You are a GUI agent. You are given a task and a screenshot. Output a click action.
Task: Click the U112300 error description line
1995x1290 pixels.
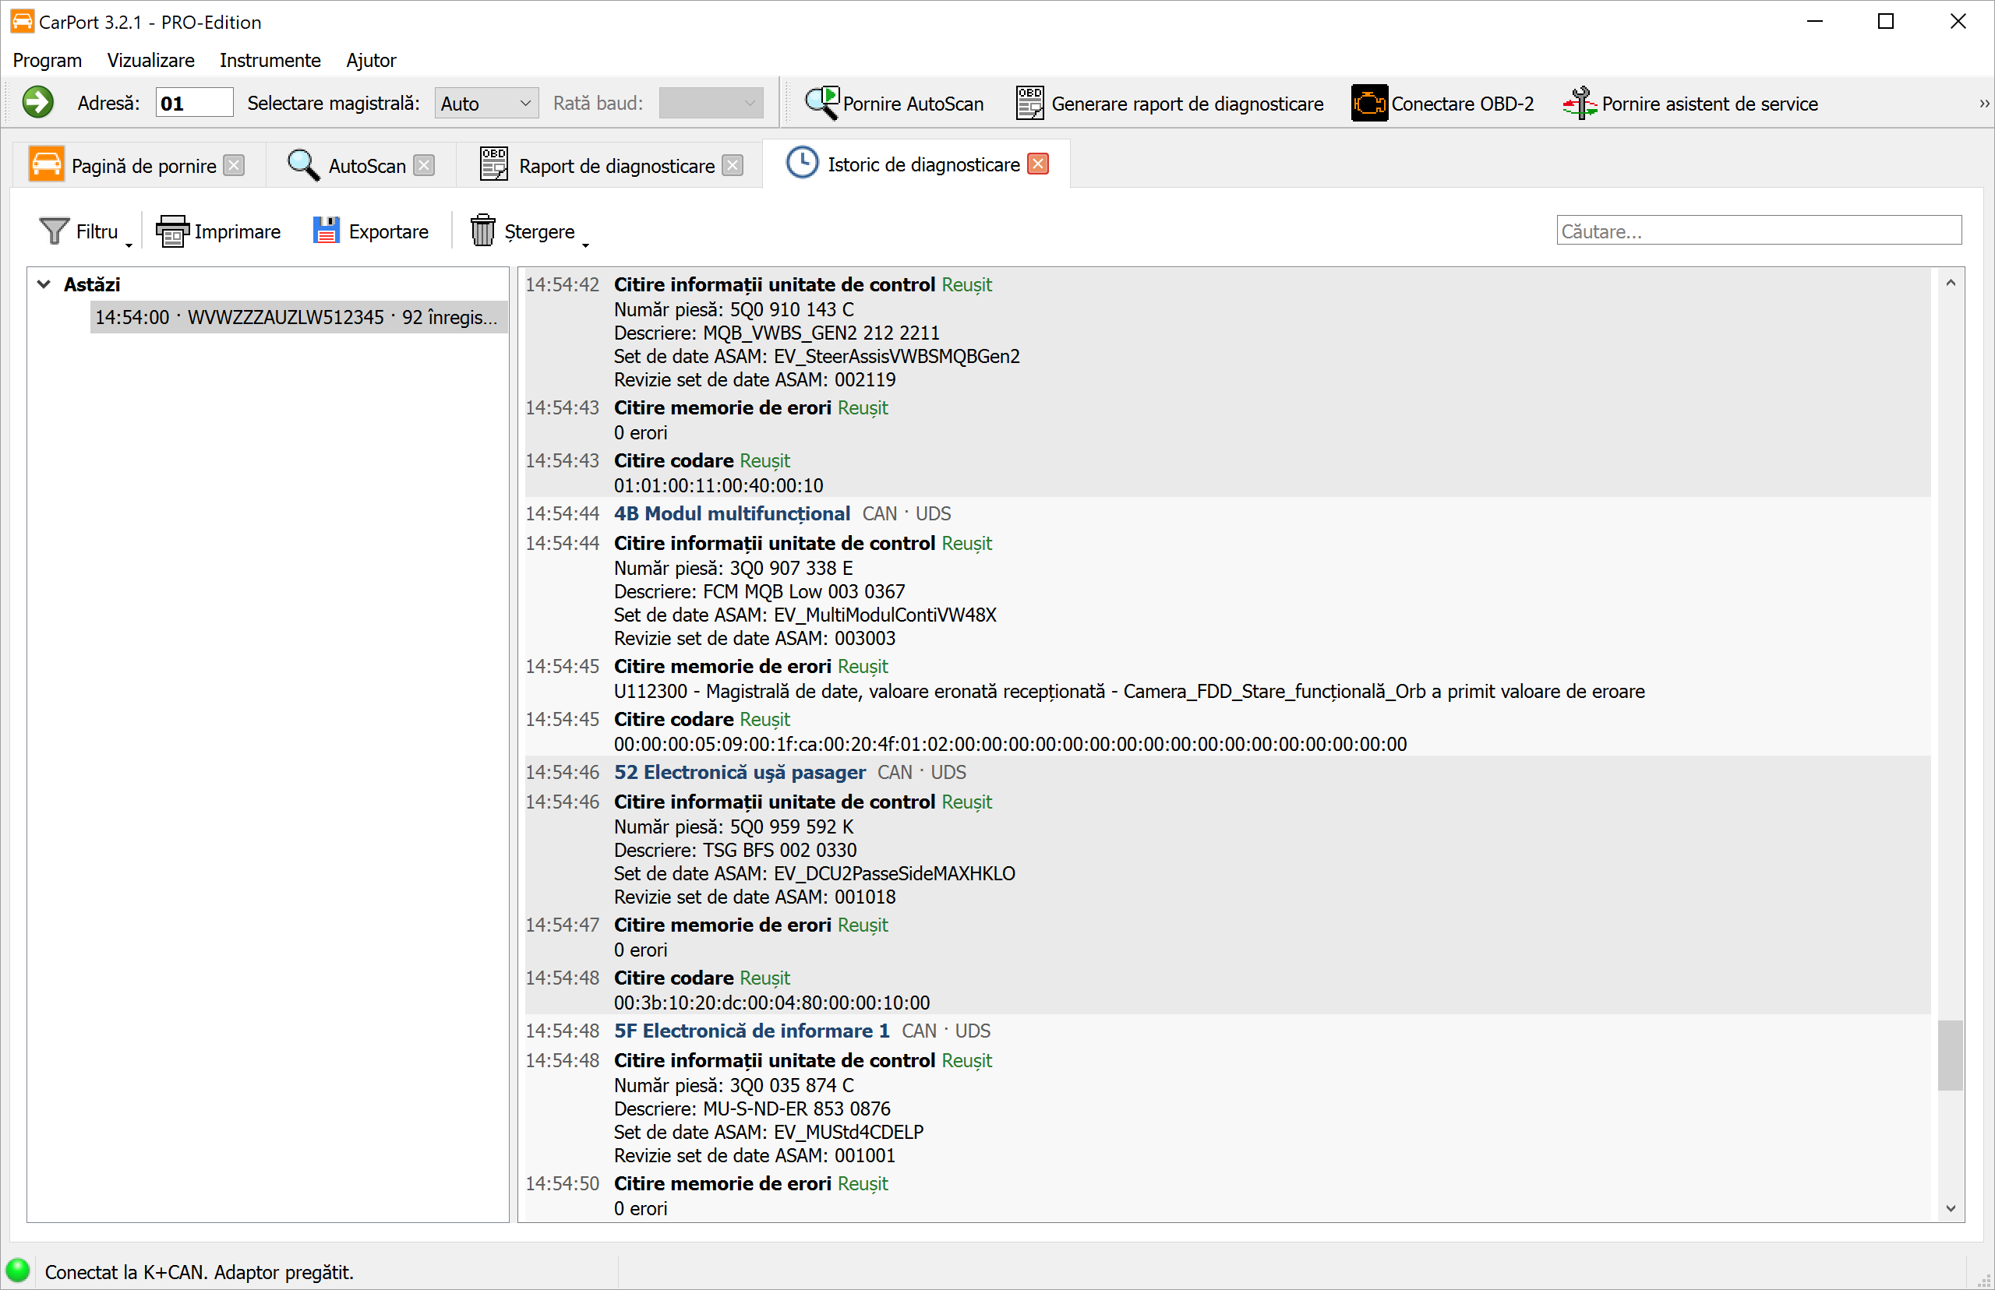1129,691
